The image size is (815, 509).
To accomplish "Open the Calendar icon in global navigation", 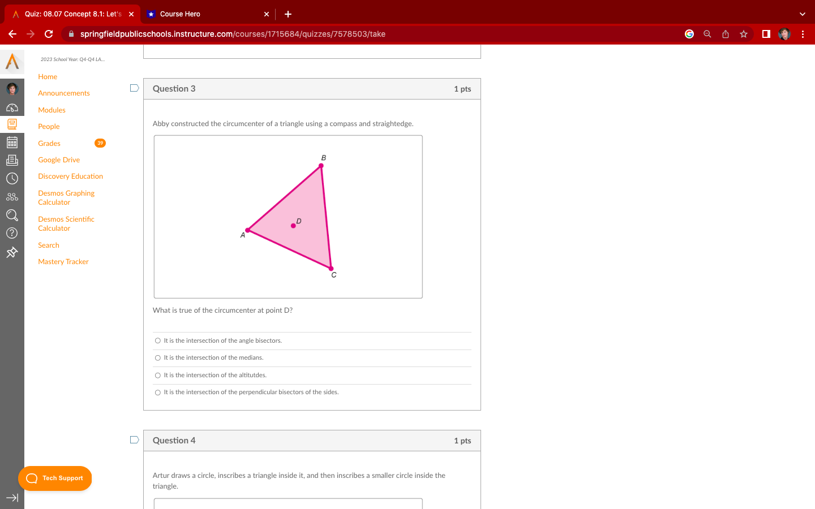I will 12,142.
